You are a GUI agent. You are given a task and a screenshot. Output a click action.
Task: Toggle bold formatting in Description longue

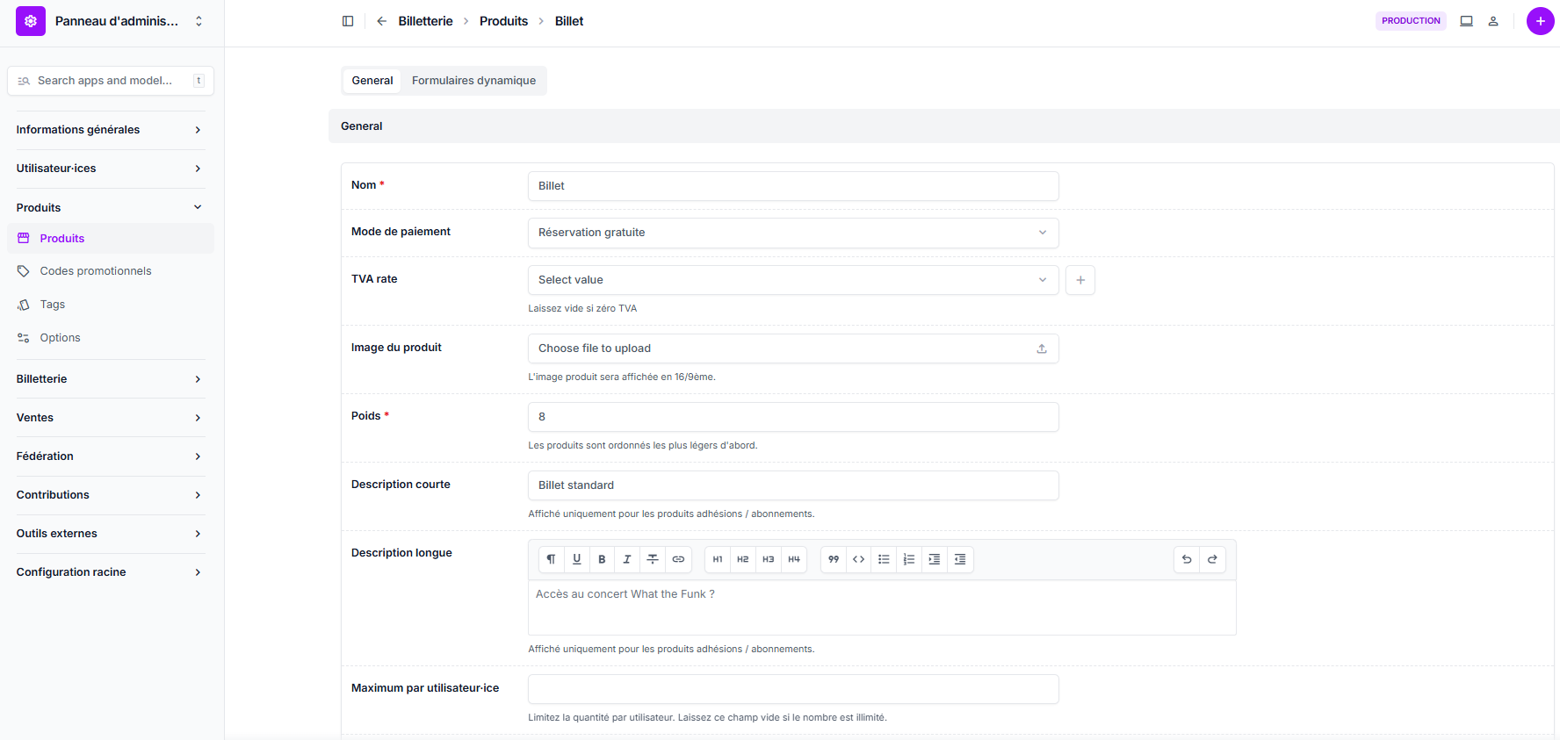click(602, 559)
